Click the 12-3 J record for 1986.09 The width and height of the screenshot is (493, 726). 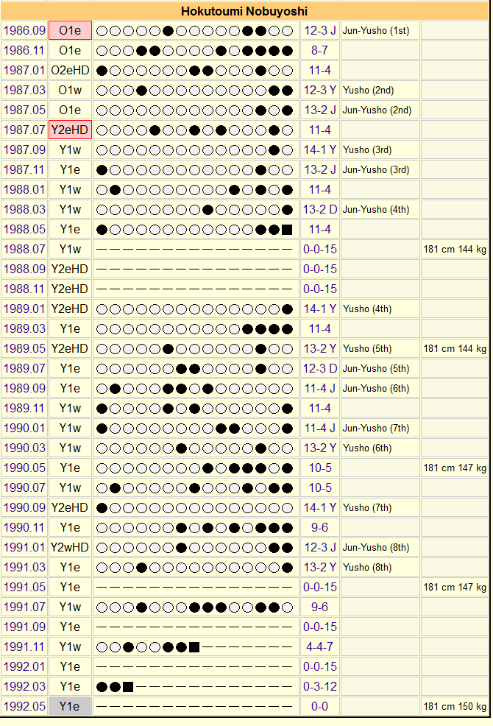(x=320, y=31)
